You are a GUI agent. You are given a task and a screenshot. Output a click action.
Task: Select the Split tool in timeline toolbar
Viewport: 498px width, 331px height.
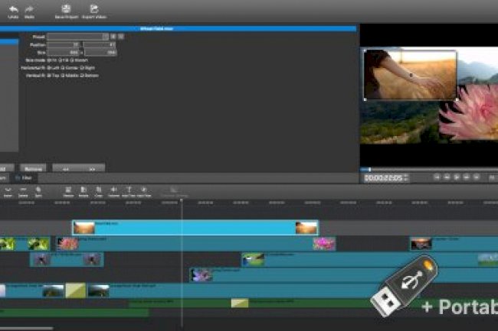pyautogui.click(x=38, y=190)
